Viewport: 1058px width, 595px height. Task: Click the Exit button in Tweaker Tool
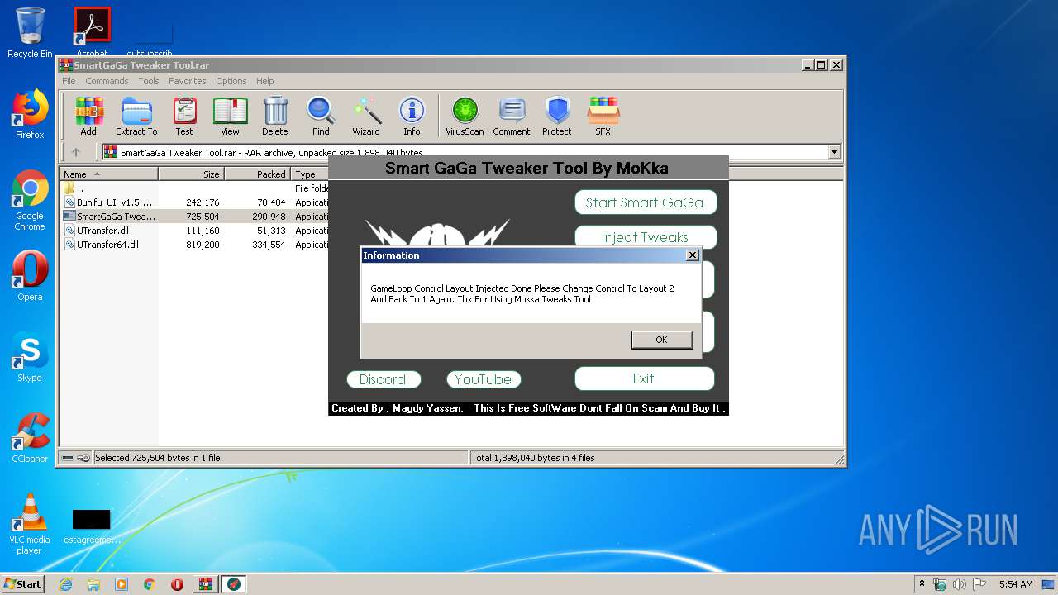(x=644, y=378)
